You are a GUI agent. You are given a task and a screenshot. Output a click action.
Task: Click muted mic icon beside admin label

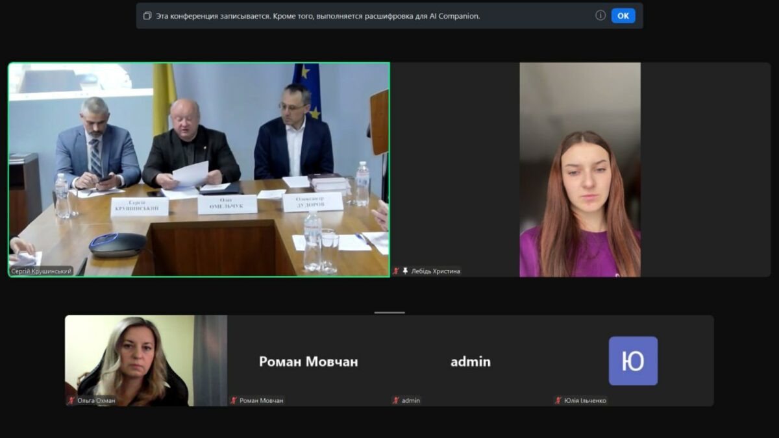click(396, 400)
